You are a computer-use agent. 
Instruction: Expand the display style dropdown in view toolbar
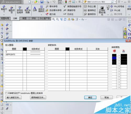[80, 19]
